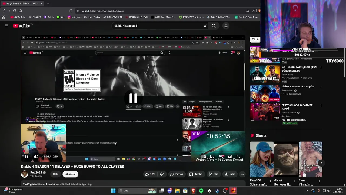Mute the player volume speaker icon
Image resolution: width=346 pixels, height=195 pixels.
point(36,157)
